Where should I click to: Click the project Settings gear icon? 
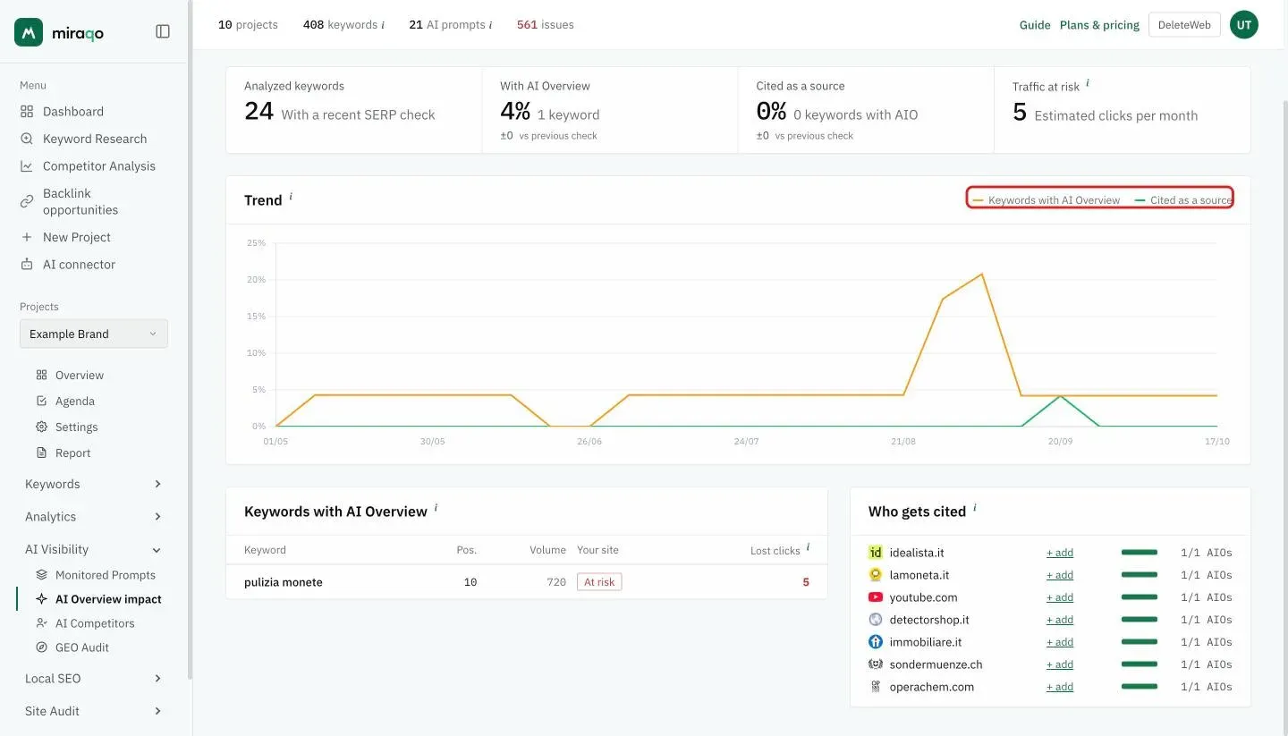[x=41, y=427]
